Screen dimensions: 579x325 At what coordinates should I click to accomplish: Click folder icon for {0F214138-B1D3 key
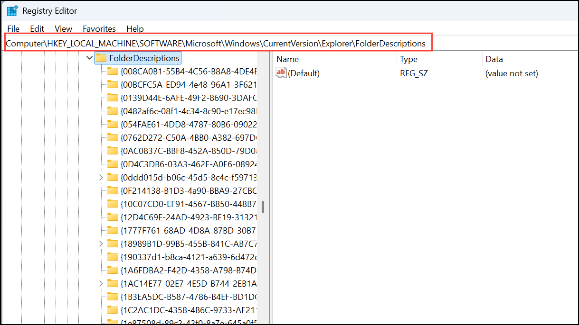coord(113,191)
